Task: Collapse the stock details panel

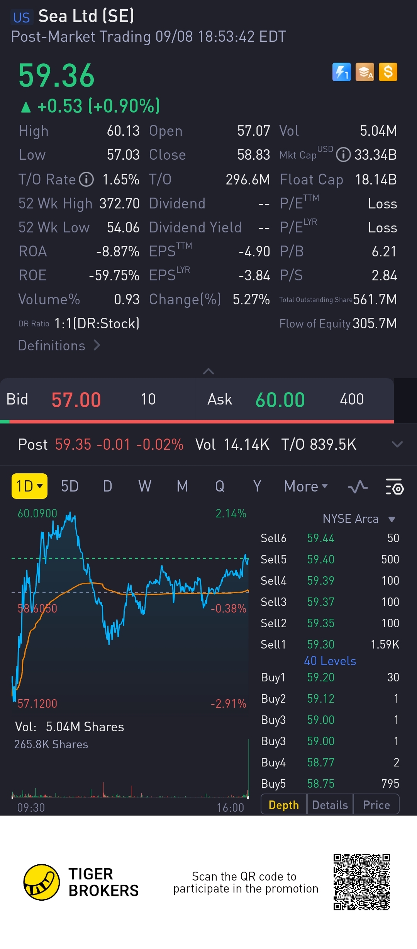Action: click(x=208, y=372)
